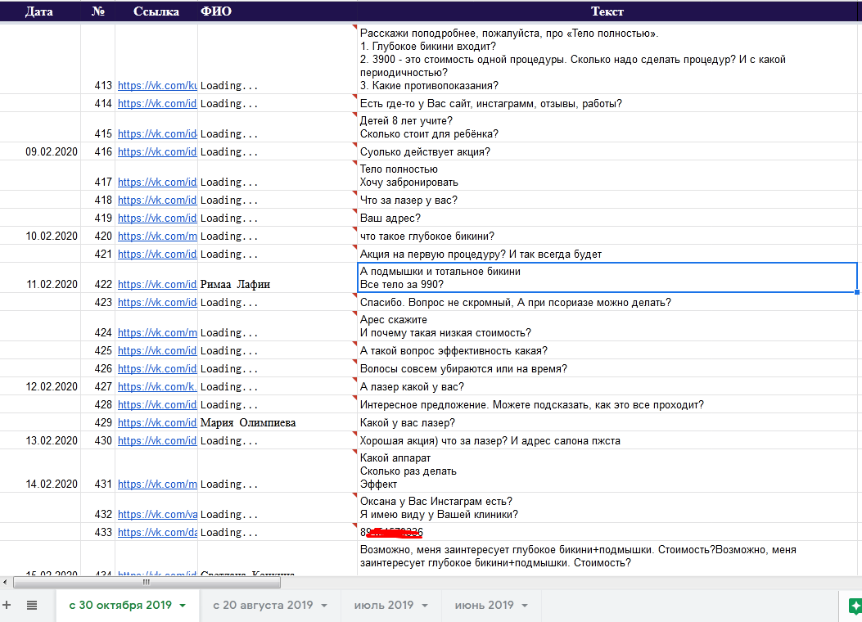This screenshot has height=622, width=862.
Task: Open the vk.com link in row 416
Action: click(x=157, y=151)
